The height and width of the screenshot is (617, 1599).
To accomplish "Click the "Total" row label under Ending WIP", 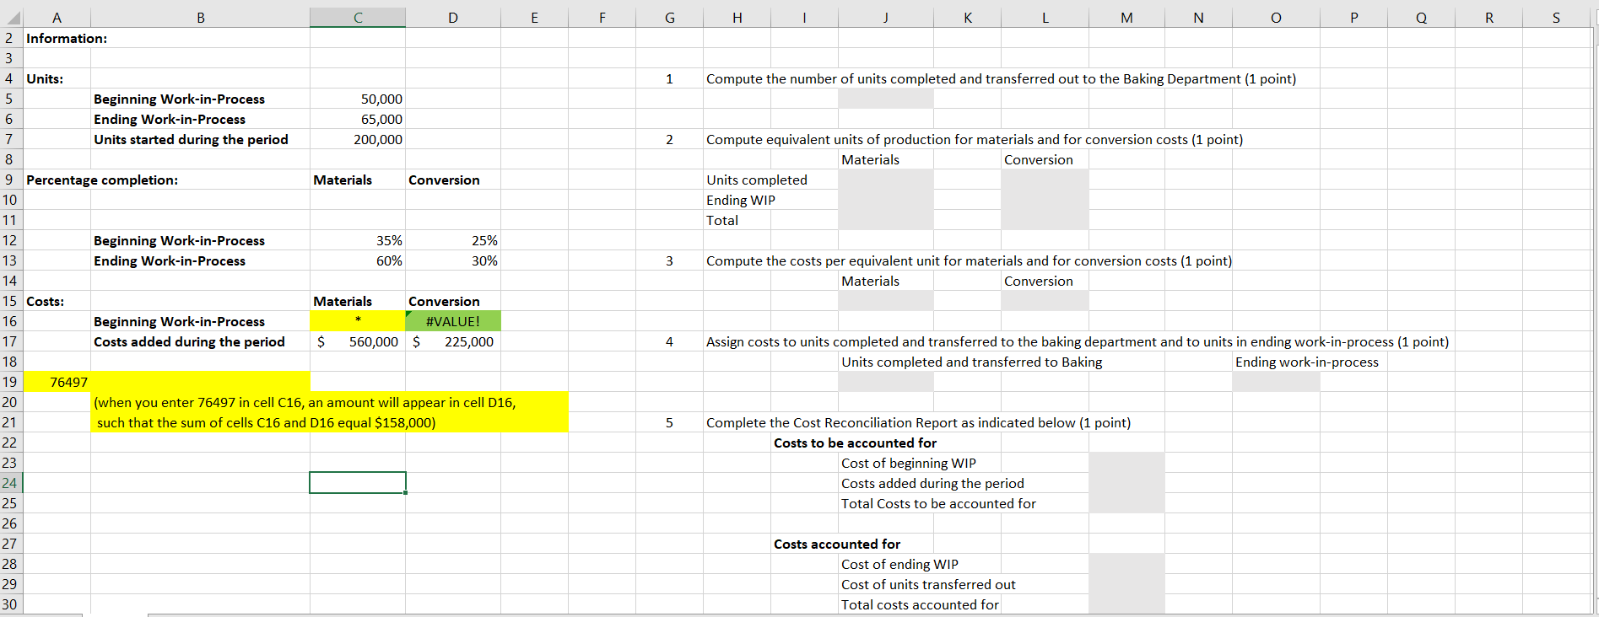I will click(722, 220).
